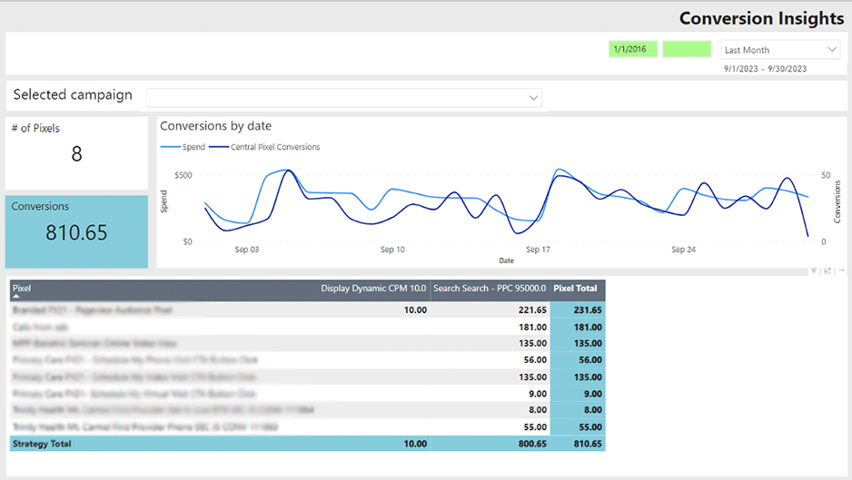Select the # of Pixels card
This screenshot has height=480, width=852.
click(x=76, y=152)
